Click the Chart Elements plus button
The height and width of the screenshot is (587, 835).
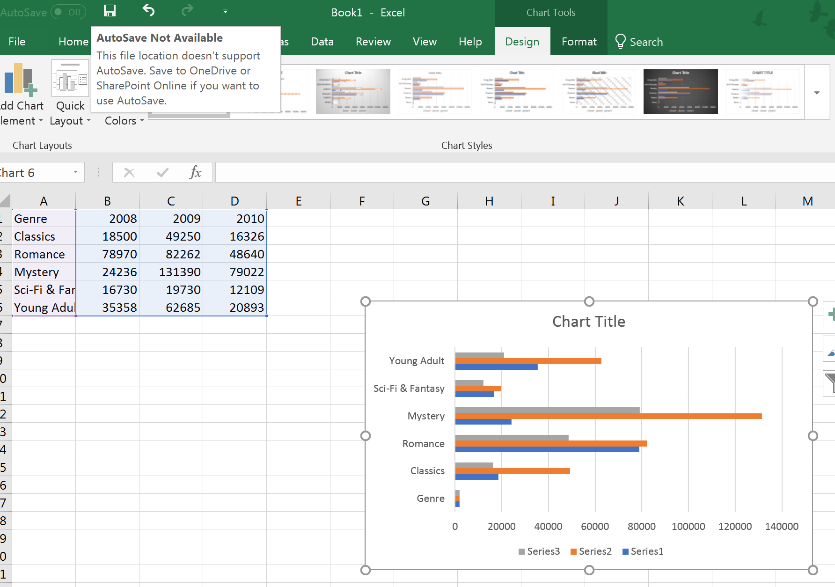click(829, 315)
